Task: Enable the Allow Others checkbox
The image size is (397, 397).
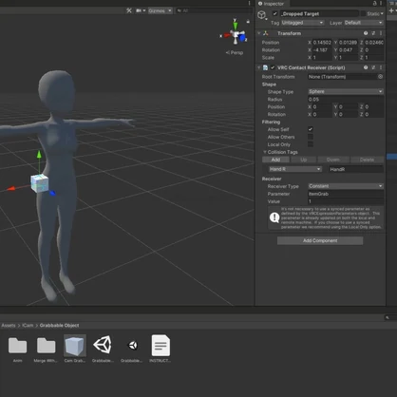Action: (x=311, y=137)
